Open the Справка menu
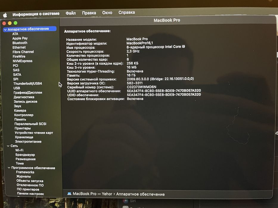Viewport: 278px width, 208px height. [x=127, y=12]
